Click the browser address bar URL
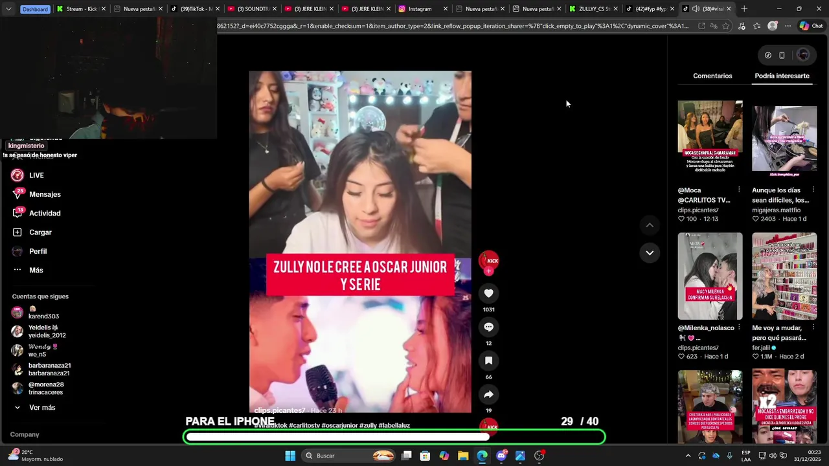This screenshot has height=466, width=829. point(453,26)
